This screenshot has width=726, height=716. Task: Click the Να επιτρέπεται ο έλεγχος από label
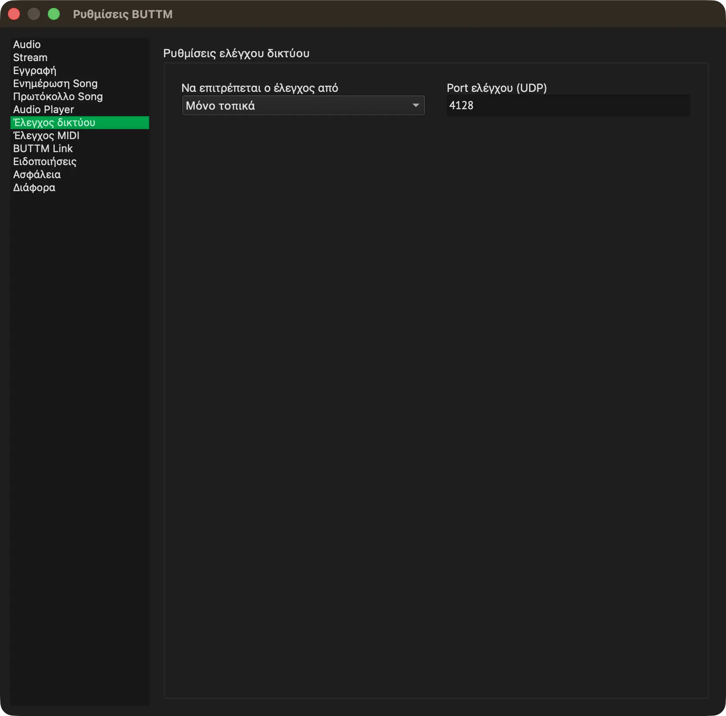click(260, 88)
